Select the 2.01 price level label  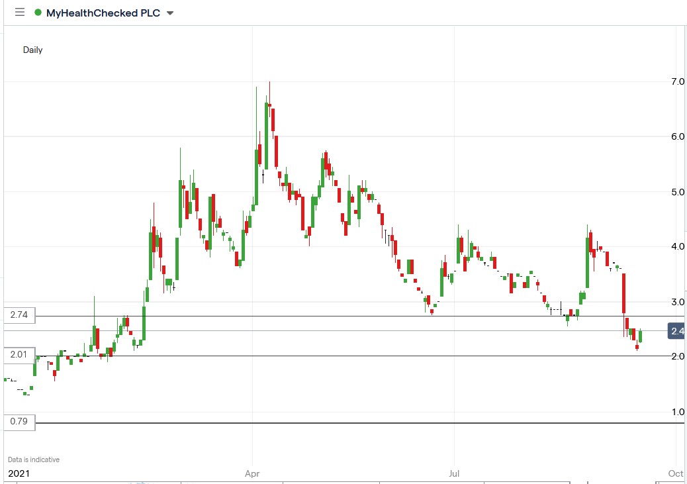[x=19, y=355]
